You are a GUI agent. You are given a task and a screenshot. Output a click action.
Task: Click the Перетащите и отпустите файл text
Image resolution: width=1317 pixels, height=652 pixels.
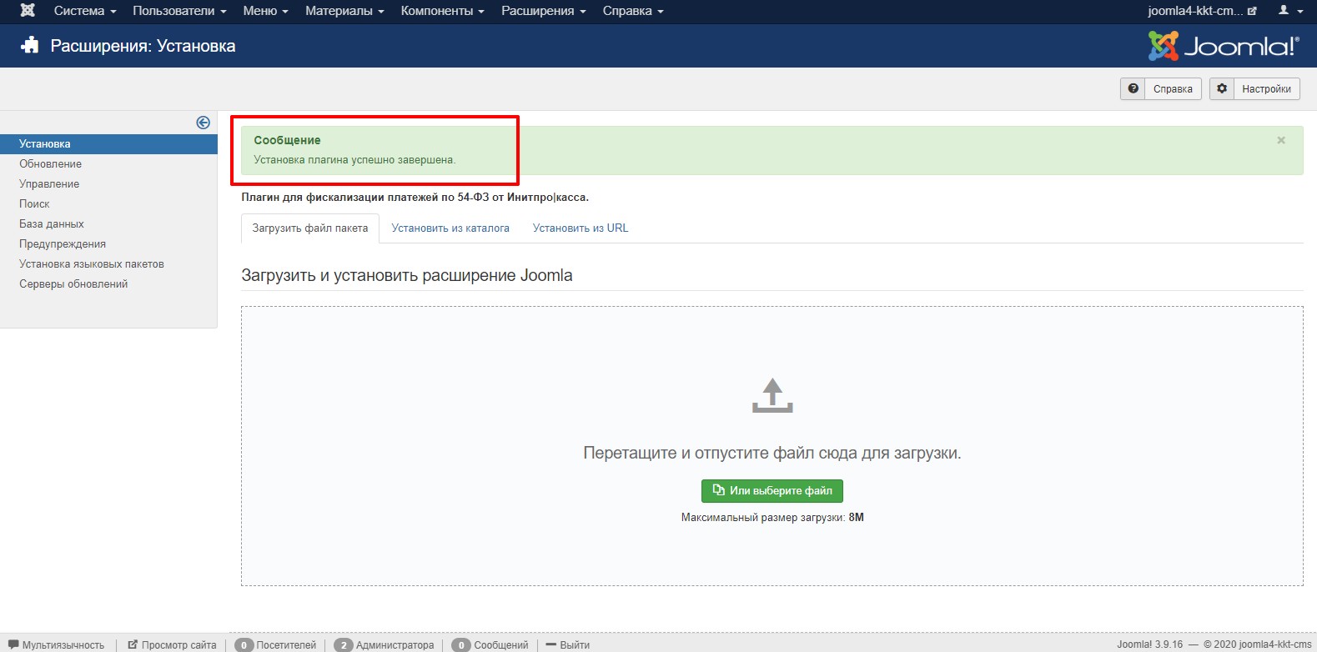(x=772, y=454)
